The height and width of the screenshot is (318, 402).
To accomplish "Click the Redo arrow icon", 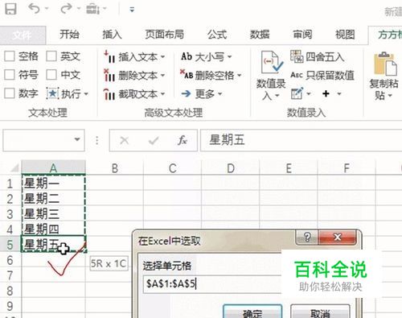I will (66, 9).
